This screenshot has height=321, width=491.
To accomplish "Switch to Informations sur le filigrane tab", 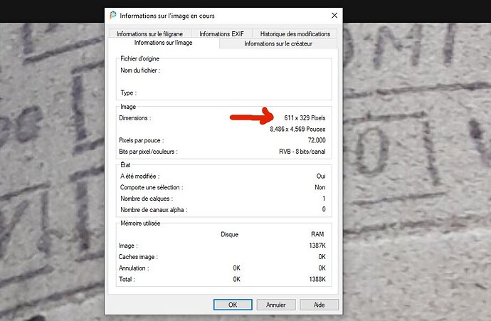I will coord(150,33).
